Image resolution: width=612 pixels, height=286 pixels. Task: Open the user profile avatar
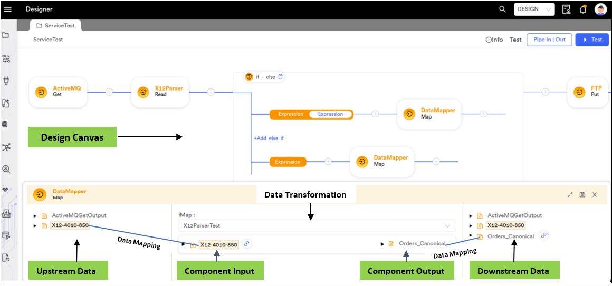(x=600, y=9)
